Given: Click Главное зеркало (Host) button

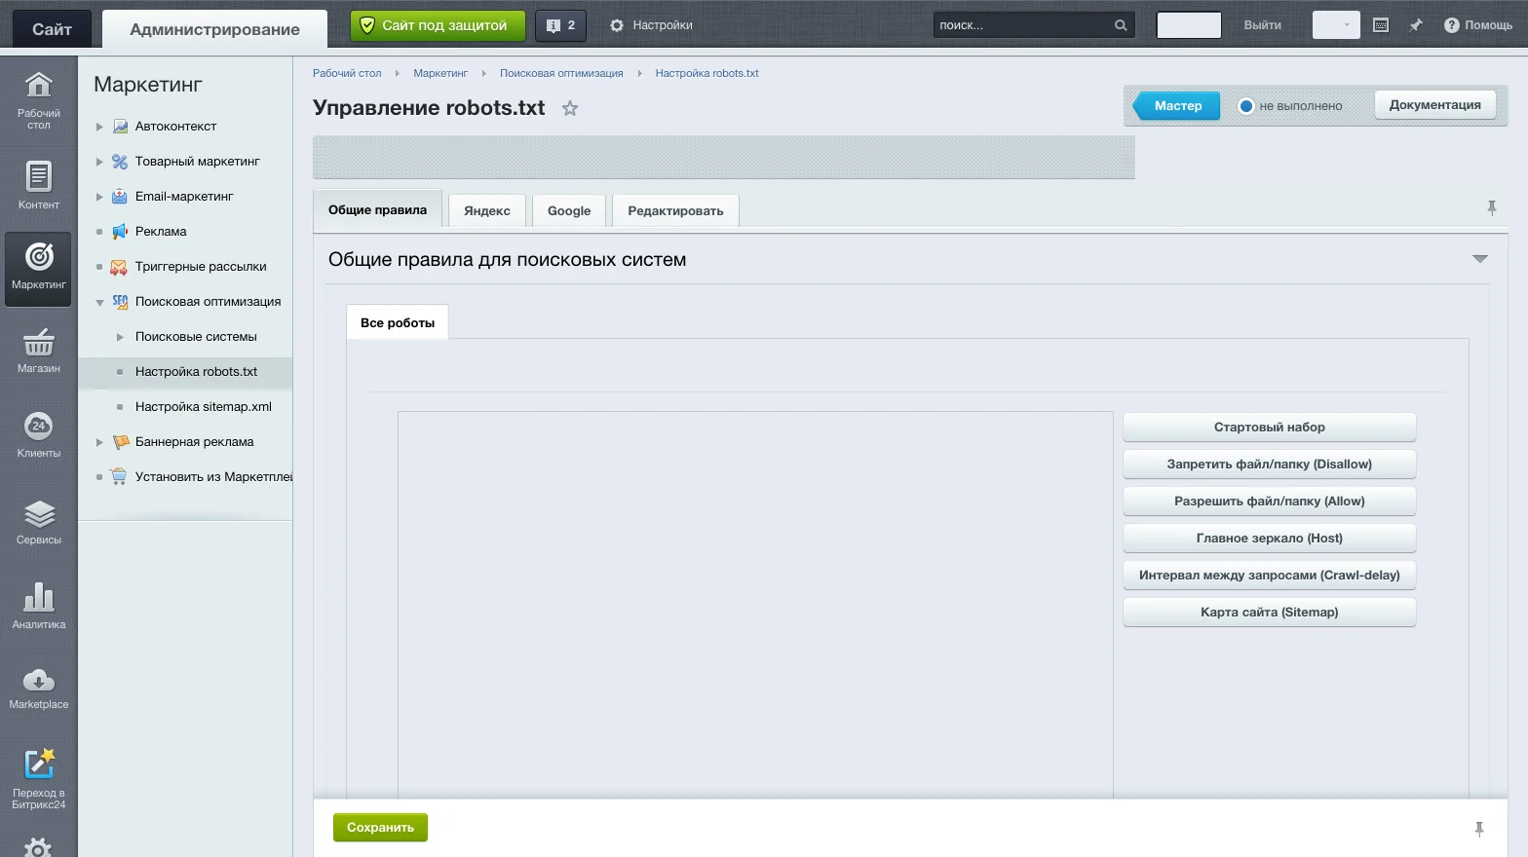Looking at the screenshot, I should click(1269, 538).
